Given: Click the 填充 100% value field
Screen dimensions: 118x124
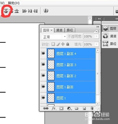Looking at the screenshot, I should [x=89, y=44].
